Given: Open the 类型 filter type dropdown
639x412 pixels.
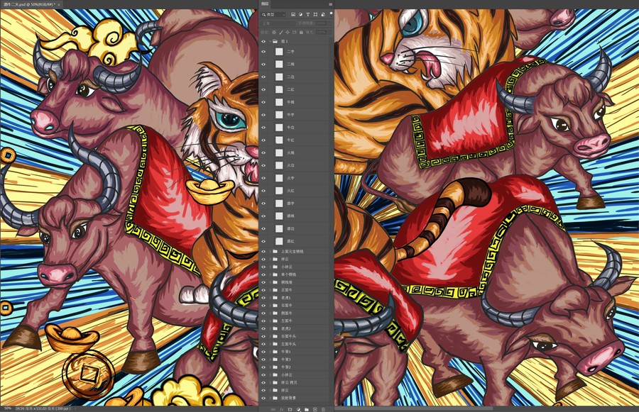Looking at the screenshot, I should (273, 15).
